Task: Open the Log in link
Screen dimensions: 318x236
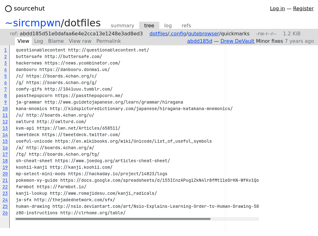Action: (277, 9)
